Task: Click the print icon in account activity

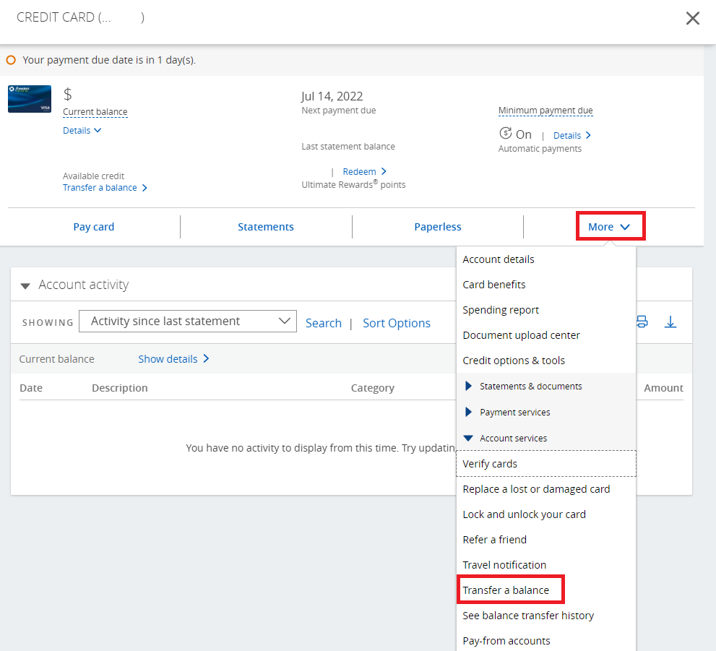Action: 642,322
